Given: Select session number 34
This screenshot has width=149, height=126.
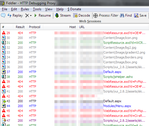Looking at the screenshot, I should point(8,57).
